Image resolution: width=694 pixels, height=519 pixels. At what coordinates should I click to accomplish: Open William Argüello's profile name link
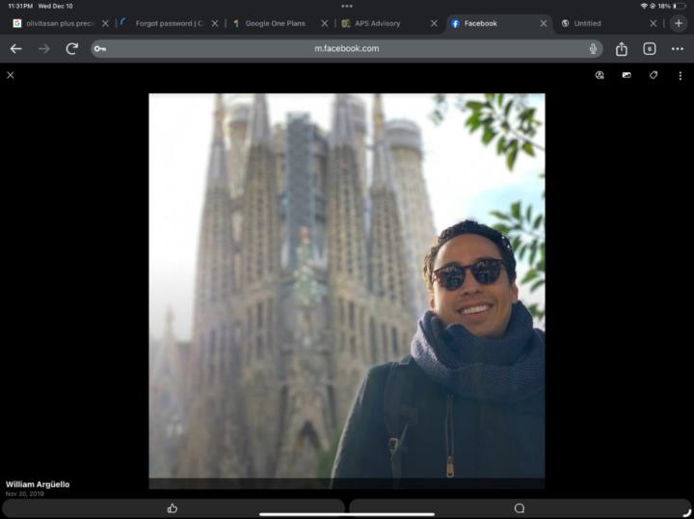pos(38,484)
